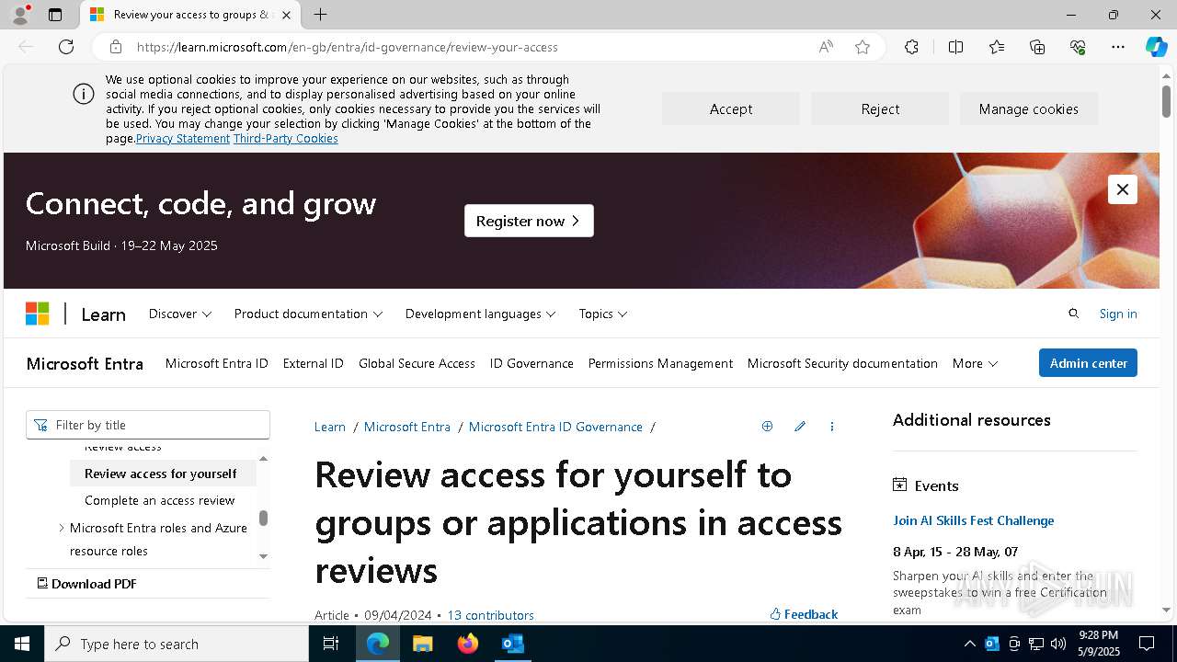The height and width of the screenshot is (662, 1177).
Task: Click the Filter by title field
Action: point(148,425)
